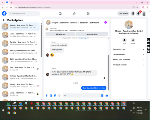Viewport: 150px width, 120px height.
Task: Open the Friends icon in top navigation
Action: 74,13
